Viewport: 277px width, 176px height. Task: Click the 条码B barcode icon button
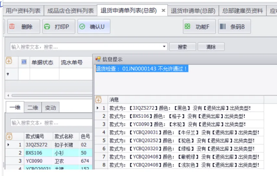tap(233, 27)
